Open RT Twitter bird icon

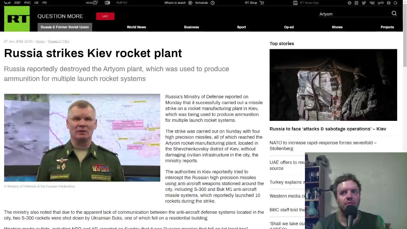point(364,3)
